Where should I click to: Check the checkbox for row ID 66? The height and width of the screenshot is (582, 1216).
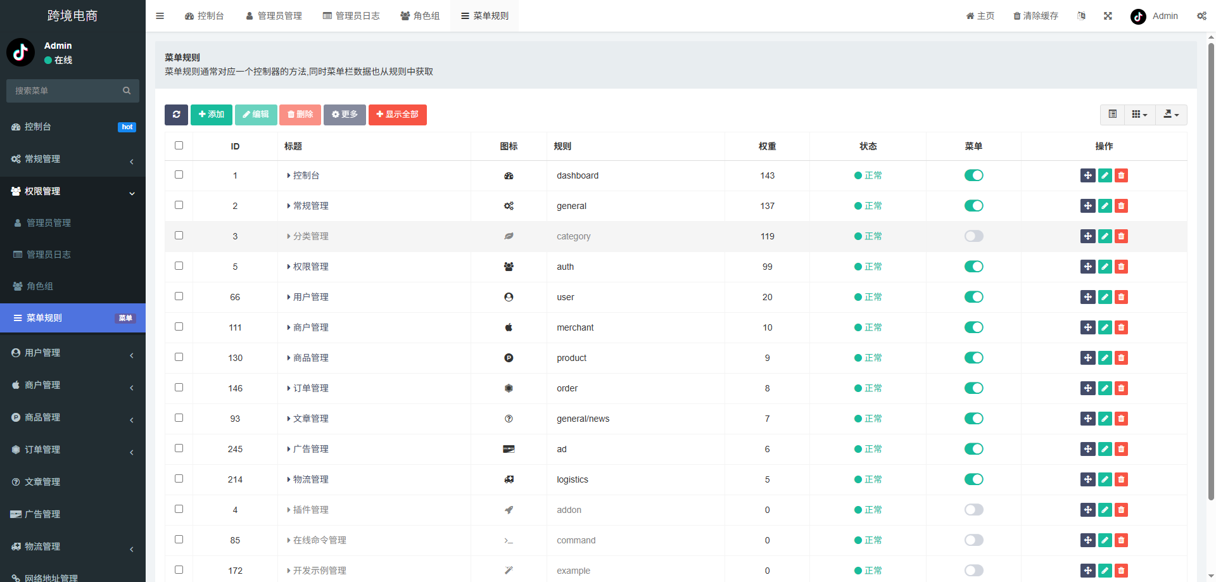coord(179,296)
